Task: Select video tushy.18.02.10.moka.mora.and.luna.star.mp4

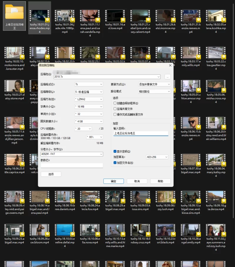Action: [14, 58]
